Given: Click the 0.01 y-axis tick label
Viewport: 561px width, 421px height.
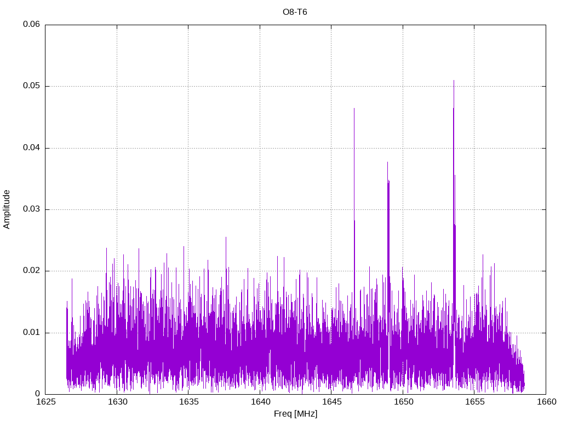Looking at the screenshot, I should tap(31, 333).
